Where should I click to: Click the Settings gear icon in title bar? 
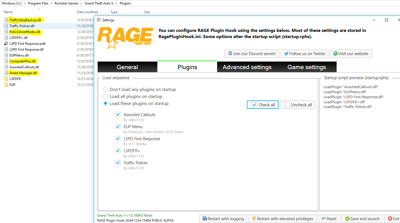click(x=99, y=20)
